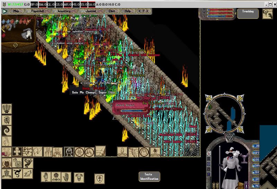Use the Tracking skill button
Screen dimensions: 277x189
click(248, 13)
